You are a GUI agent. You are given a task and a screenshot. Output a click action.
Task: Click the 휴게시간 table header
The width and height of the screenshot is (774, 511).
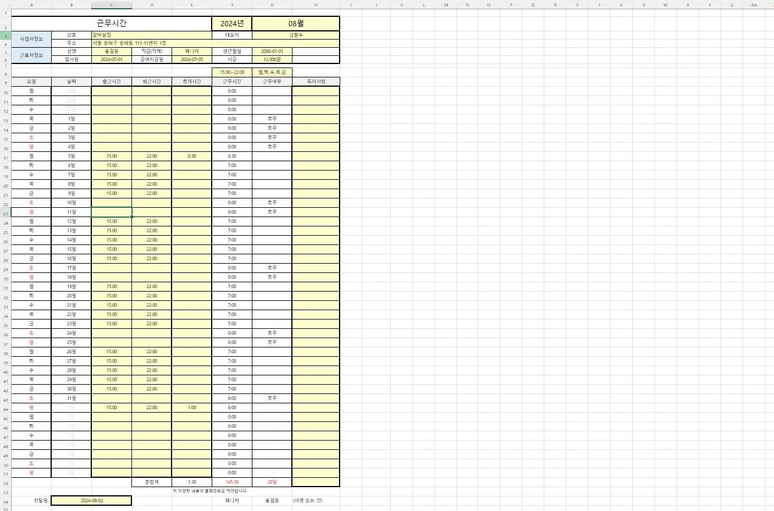click(192, 81)
